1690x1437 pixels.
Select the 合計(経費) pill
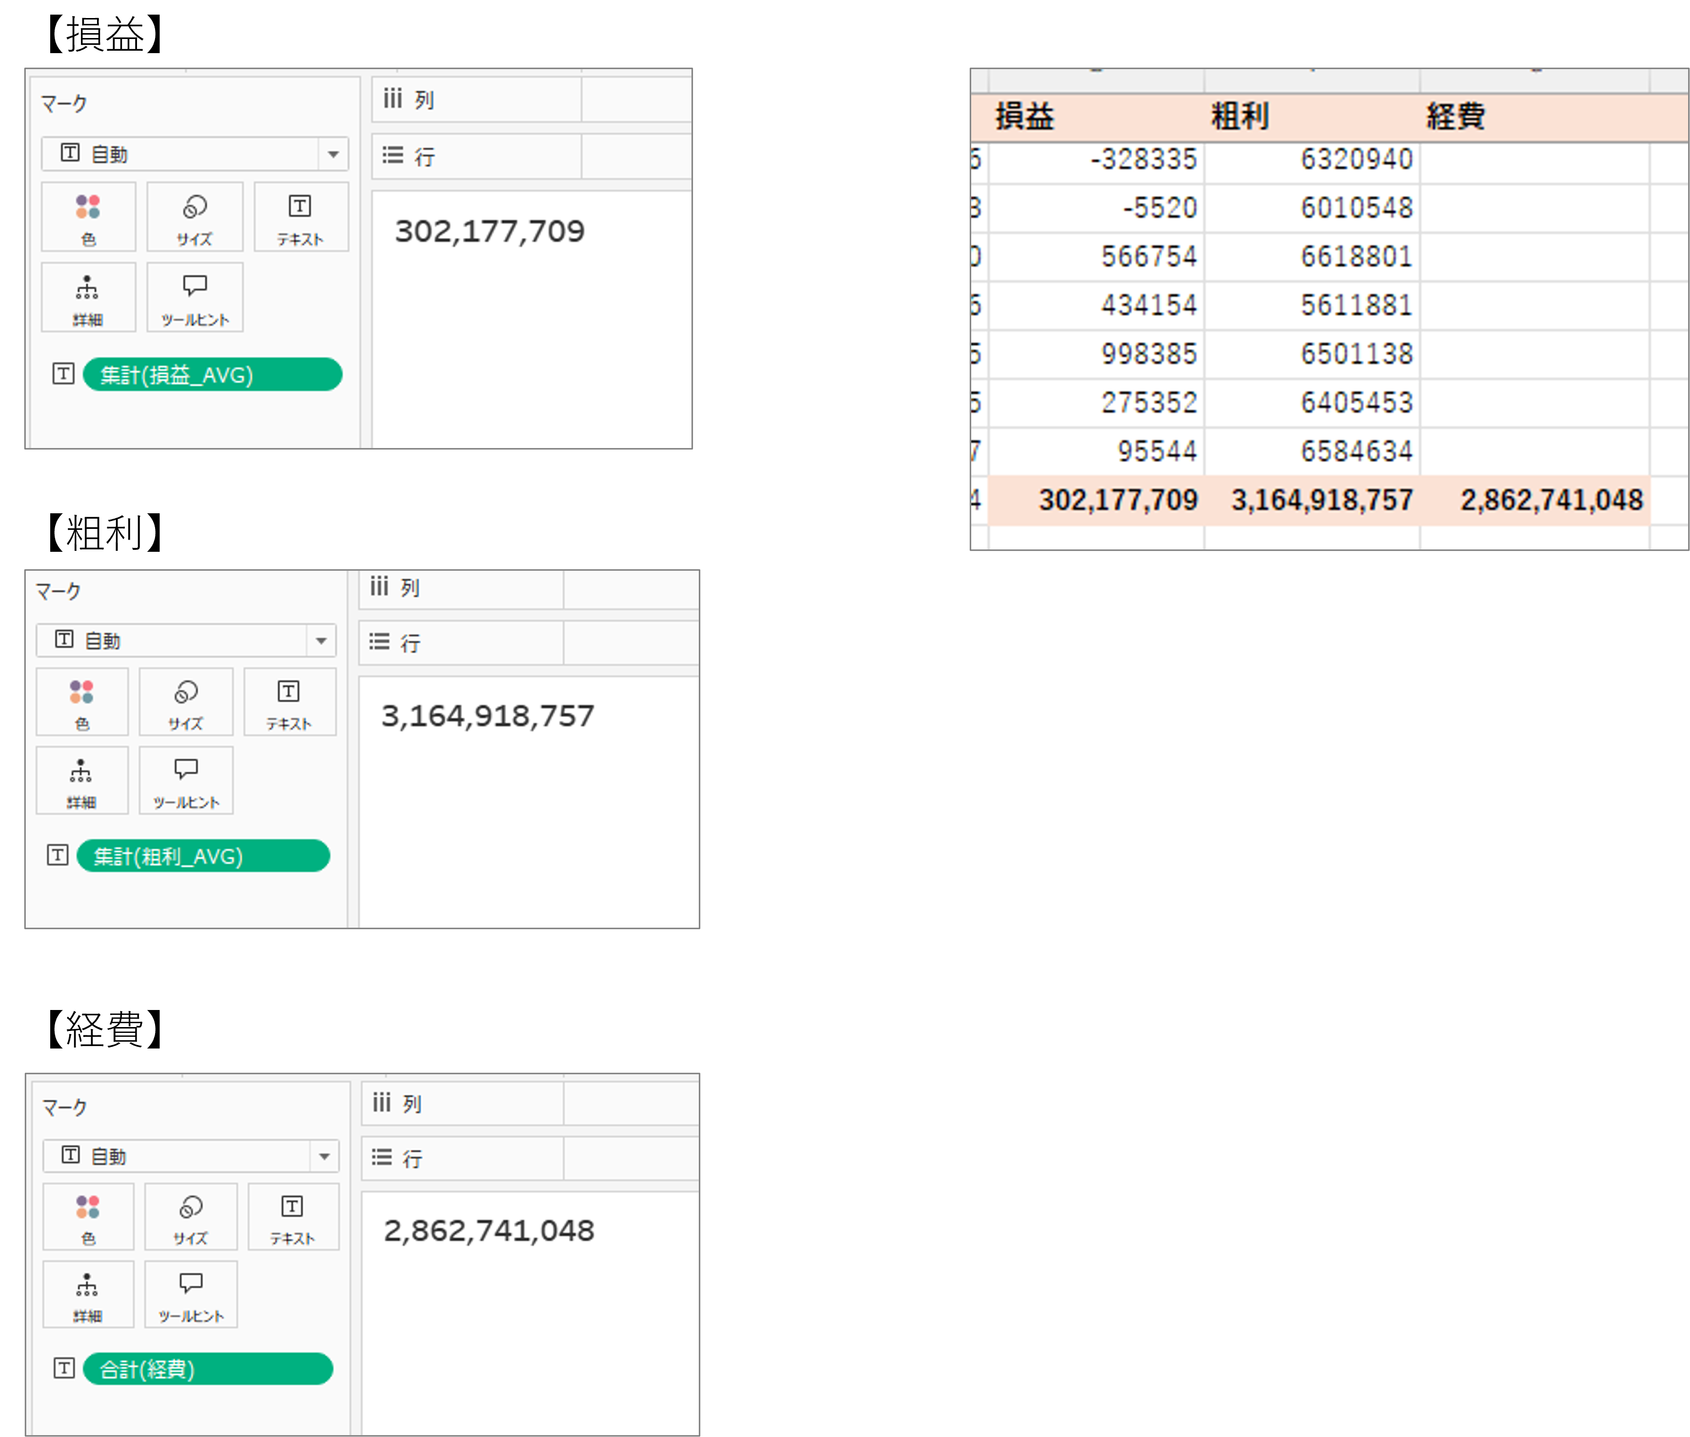point(208,1369)
